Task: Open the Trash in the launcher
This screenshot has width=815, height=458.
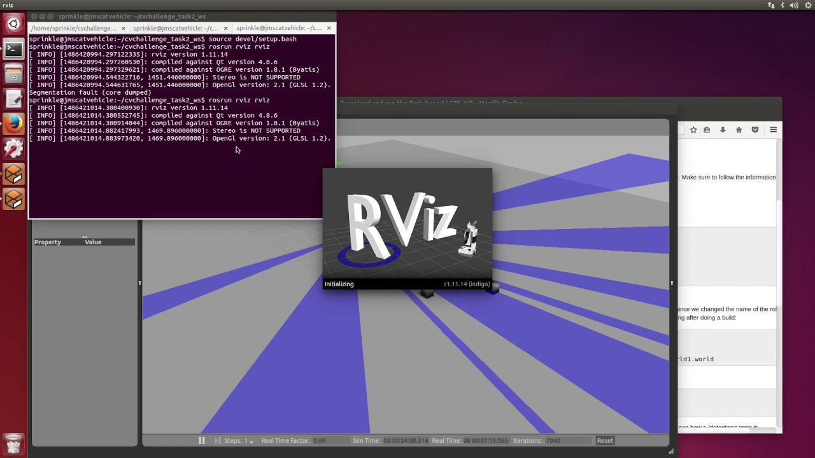Action: tap(13, 443)
